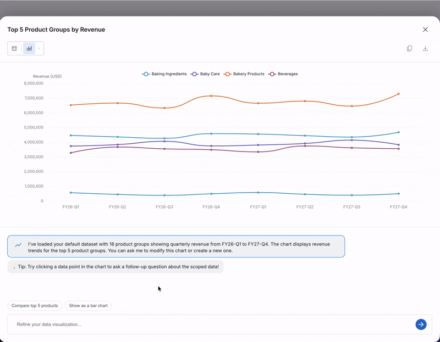Screen dimensions: 440x342
Task: Click the Baking Ingredients legend marker icon
Action: click(146, 74)
